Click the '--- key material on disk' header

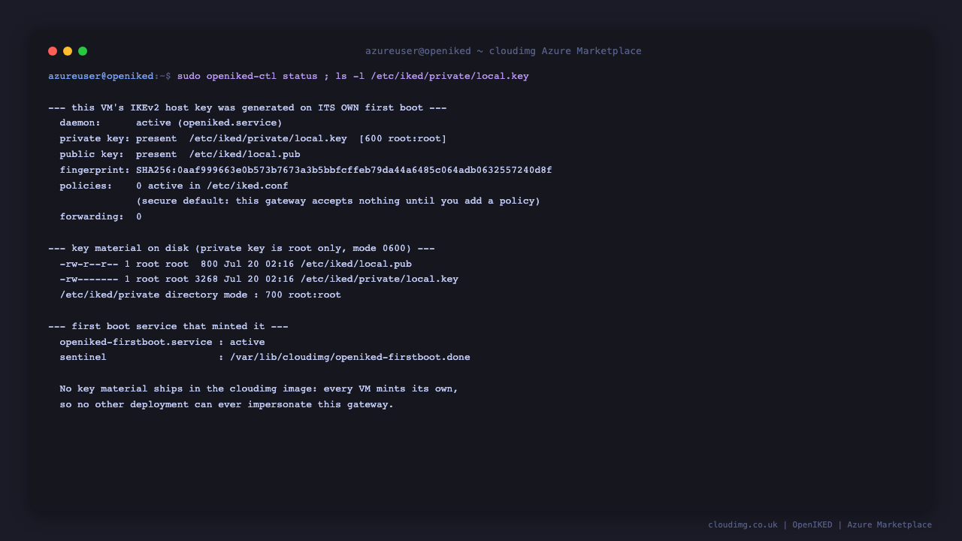click(x=241, y=249)
